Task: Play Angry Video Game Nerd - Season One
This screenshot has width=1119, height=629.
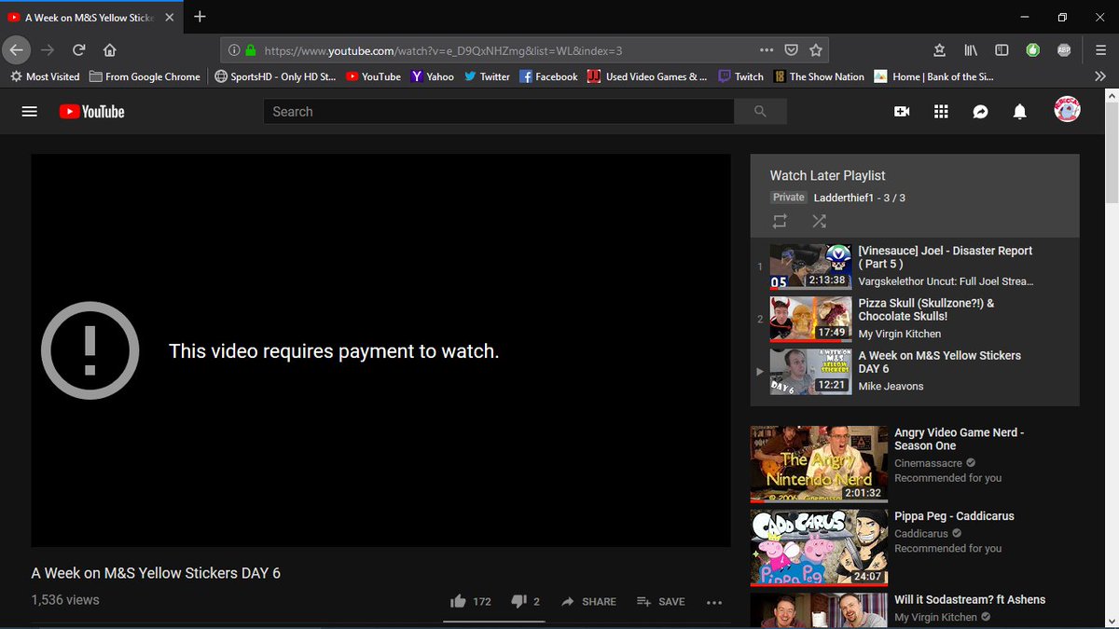Action: click(x=959, y=439)
